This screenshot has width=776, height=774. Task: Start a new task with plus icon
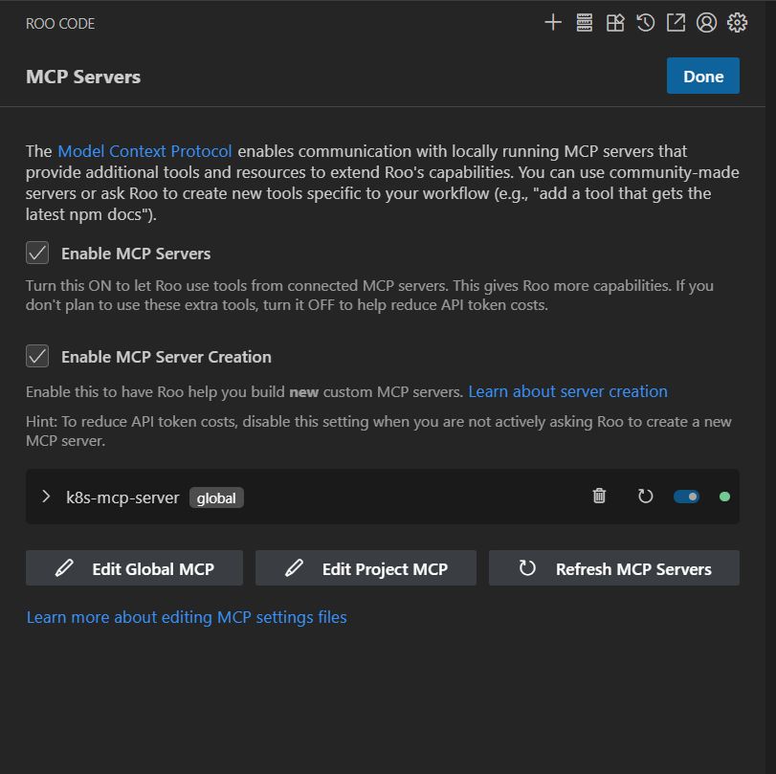553,23
